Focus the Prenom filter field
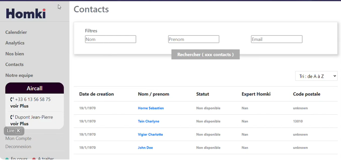The height and width of the screenshot is (160, 341). click(193, 39)
